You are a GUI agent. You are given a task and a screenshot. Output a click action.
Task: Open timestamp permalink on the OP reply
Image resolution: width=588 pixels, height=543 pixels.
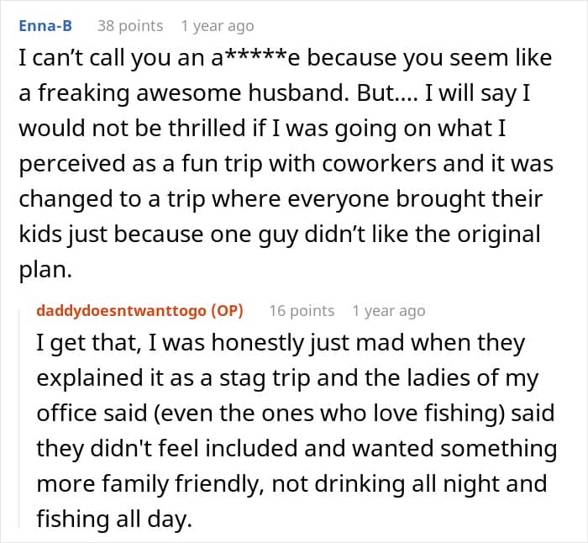tap(388, 311)
